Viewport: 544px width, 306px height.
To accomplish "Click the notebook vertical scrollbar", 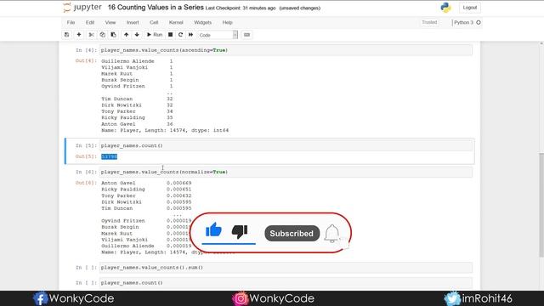I will point(541,205).
